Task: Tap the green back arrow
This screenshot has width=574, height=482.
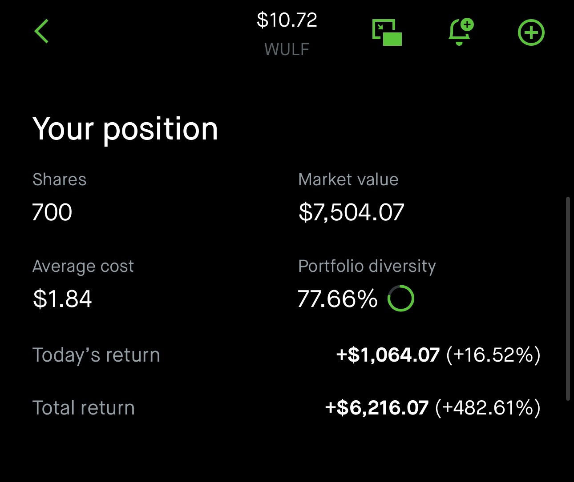Action: click(41, 32)
